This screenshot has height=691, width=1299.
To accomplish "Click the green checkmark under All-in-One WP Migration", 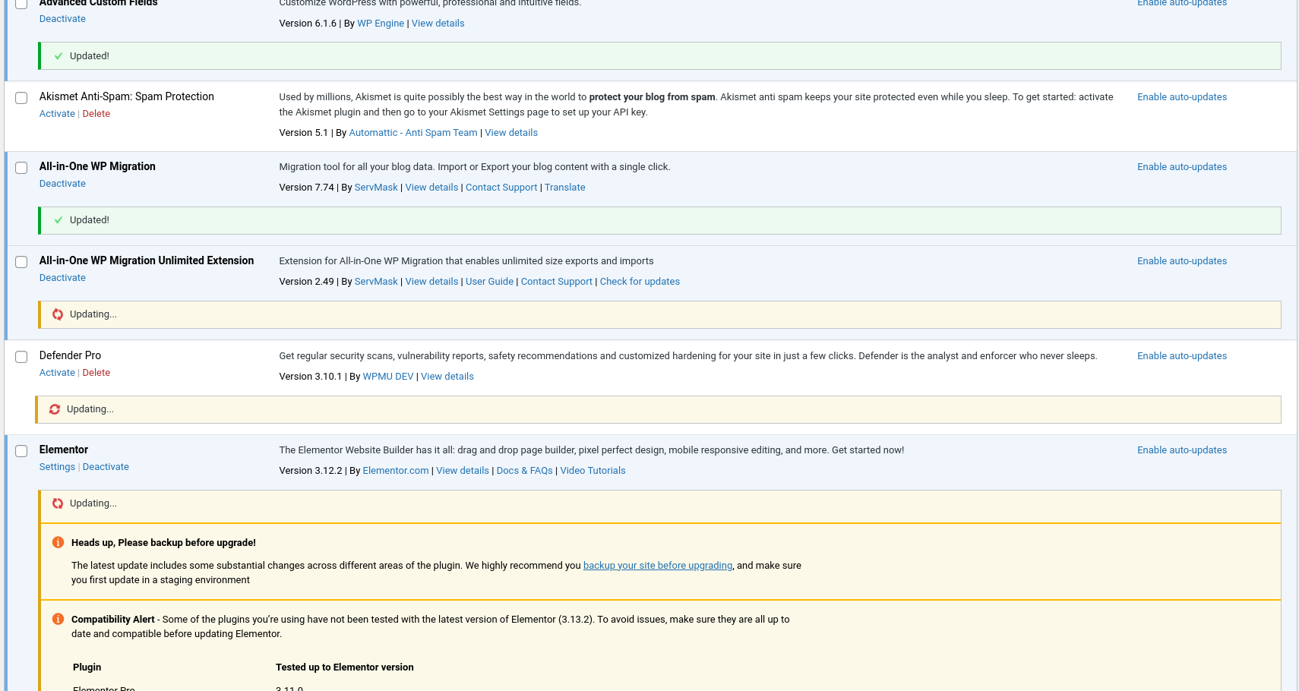I will tap(58, 220).
